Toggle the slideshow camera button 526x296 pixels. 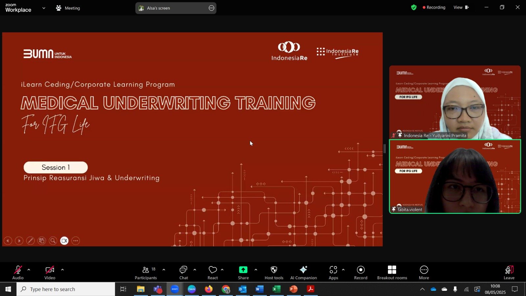[x=64, y=241]
